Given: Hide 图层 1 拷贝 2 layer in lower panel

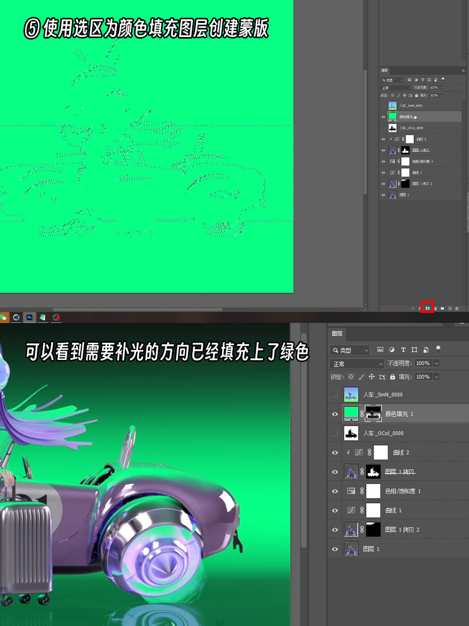Looking at the screenshot, I should (335, 529).
